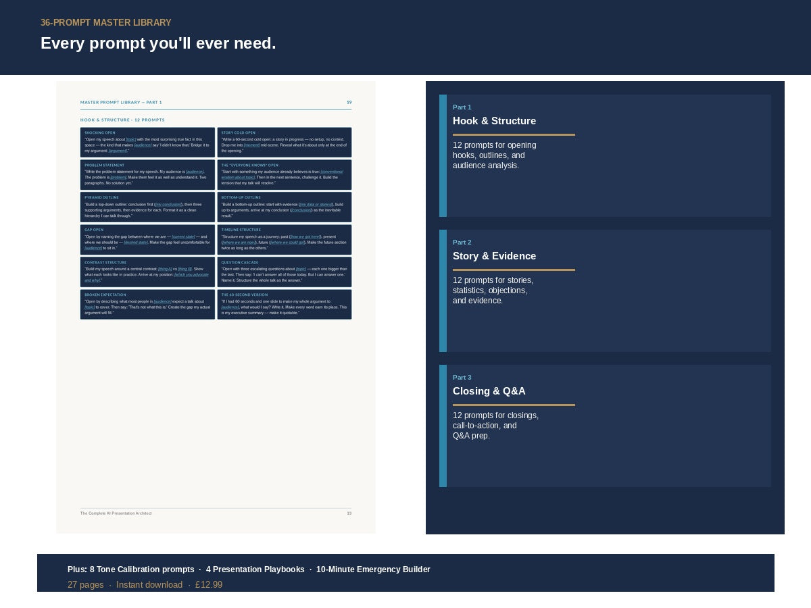Select the Timeline Structure prompt card
This screenshot has width=811, height=608.
pyautogui.click(x=285, y=239)
